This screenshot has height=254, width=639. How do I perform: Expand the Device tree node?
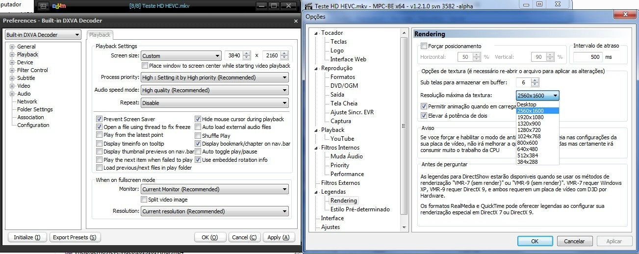[12, 62]
